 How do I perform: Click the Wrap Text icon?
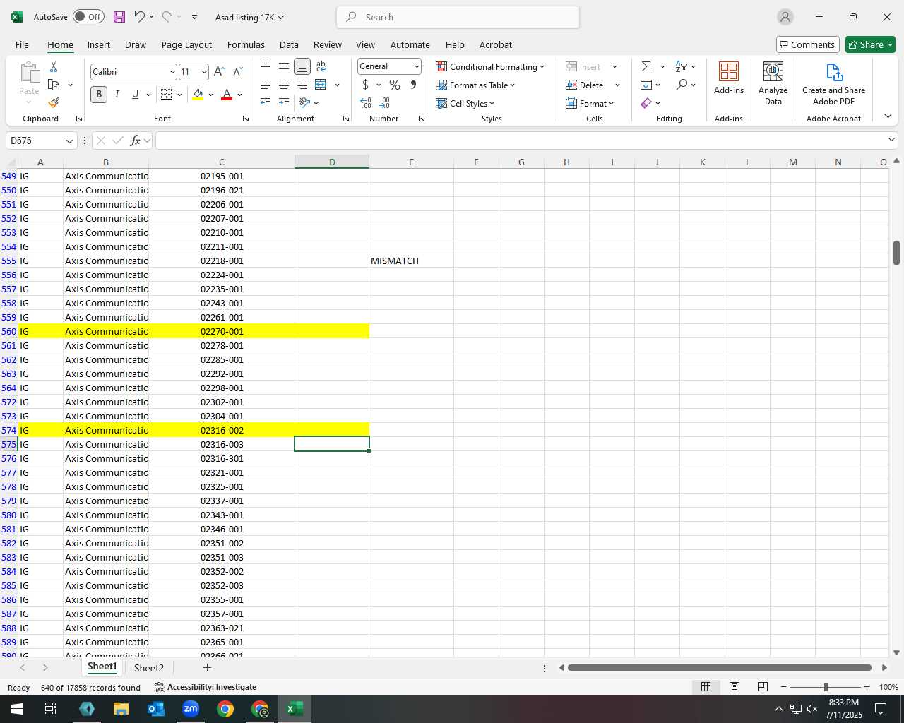[321, 66]
